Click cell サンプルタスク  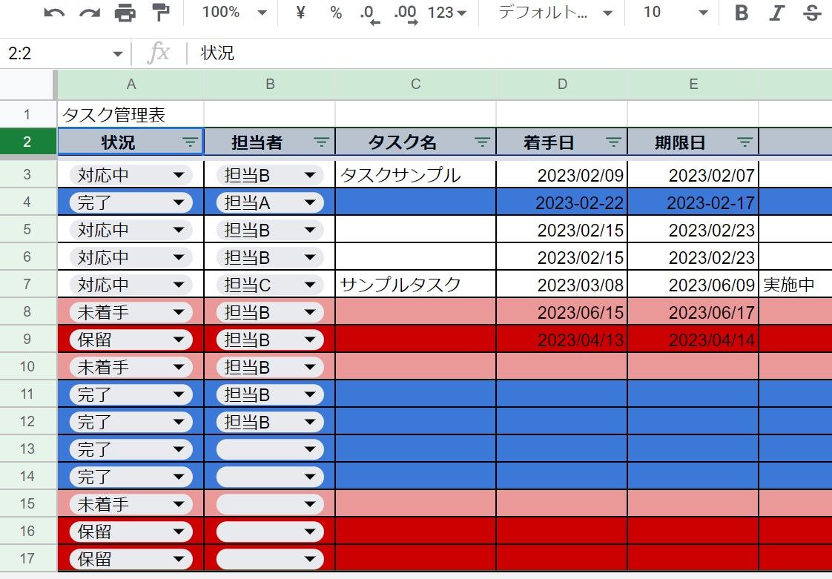pos(415,285)
